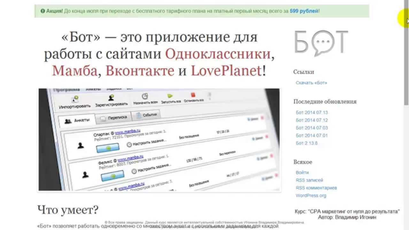Open update Бот 2014.07.13
Viewport: 409px width, 230px height.
[312, 112]
